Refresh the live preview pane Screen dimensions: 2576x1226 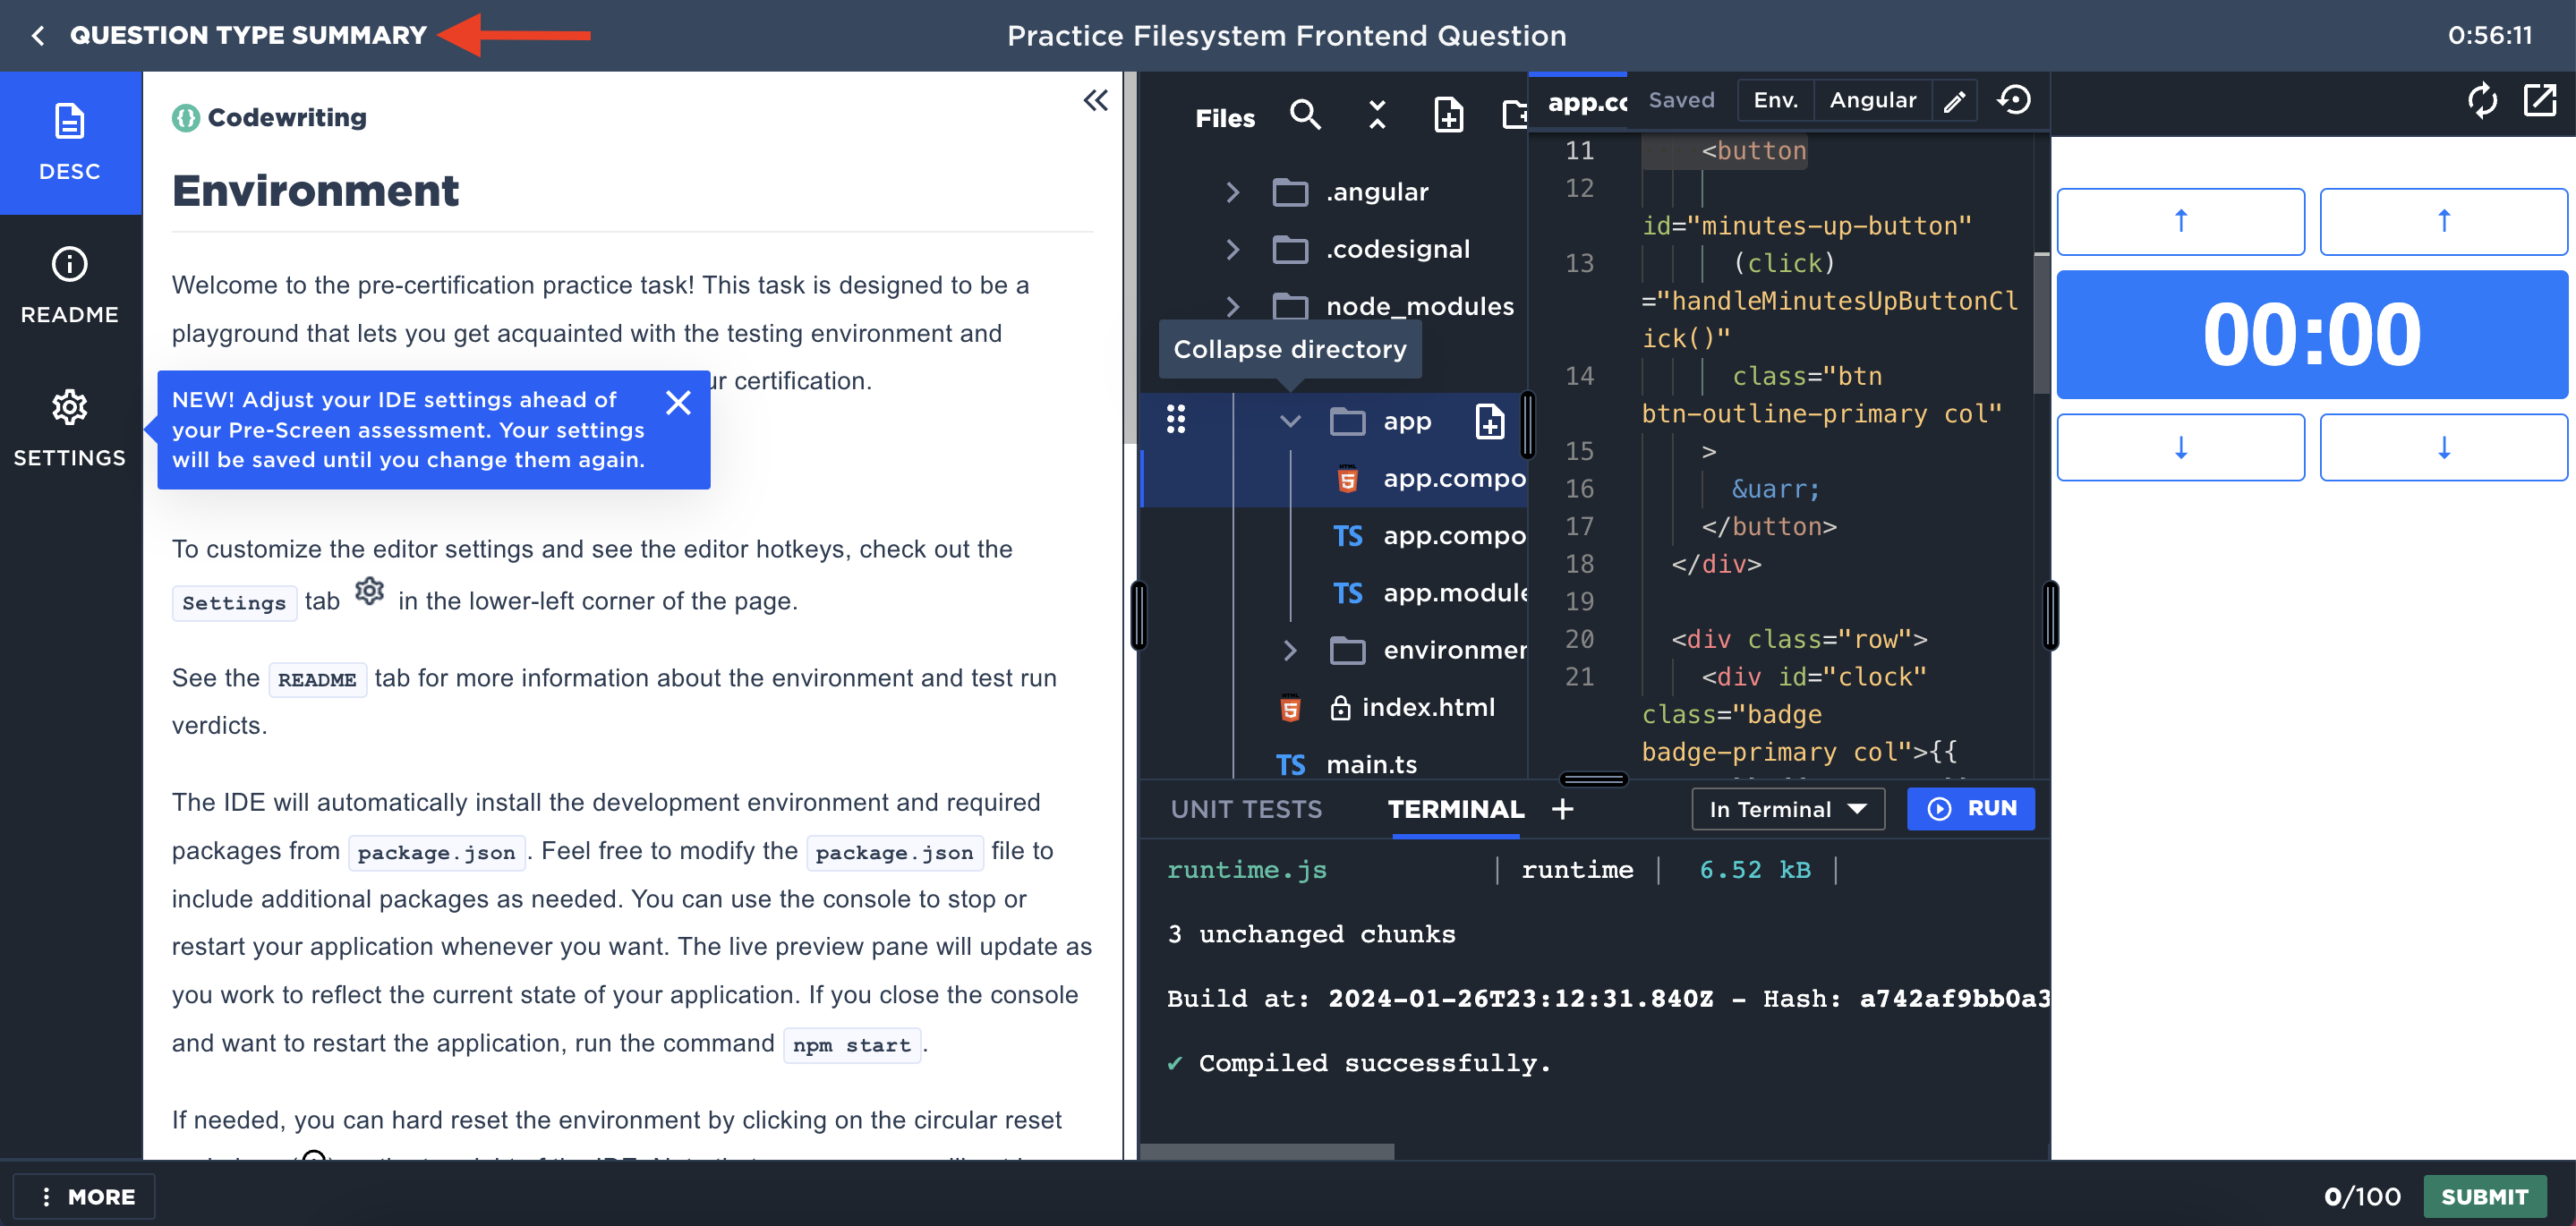click(2482, 100)
